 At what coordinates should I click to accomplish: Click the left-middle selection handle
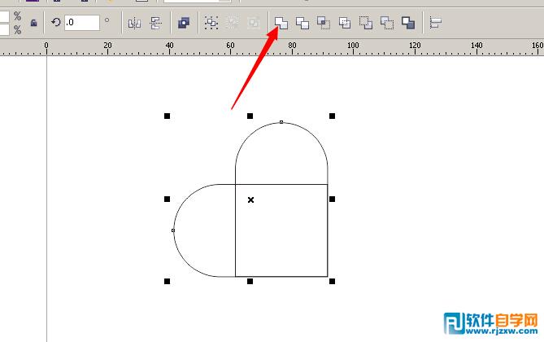tap(167, 199)
